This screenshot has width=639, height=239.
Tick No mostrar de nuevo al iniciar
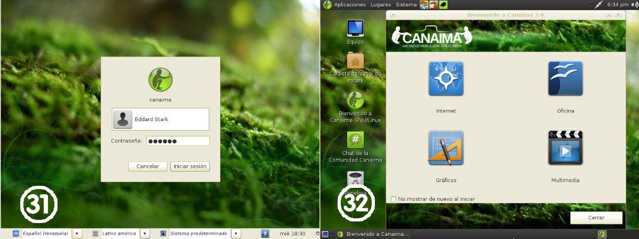[x=394, y=199]
